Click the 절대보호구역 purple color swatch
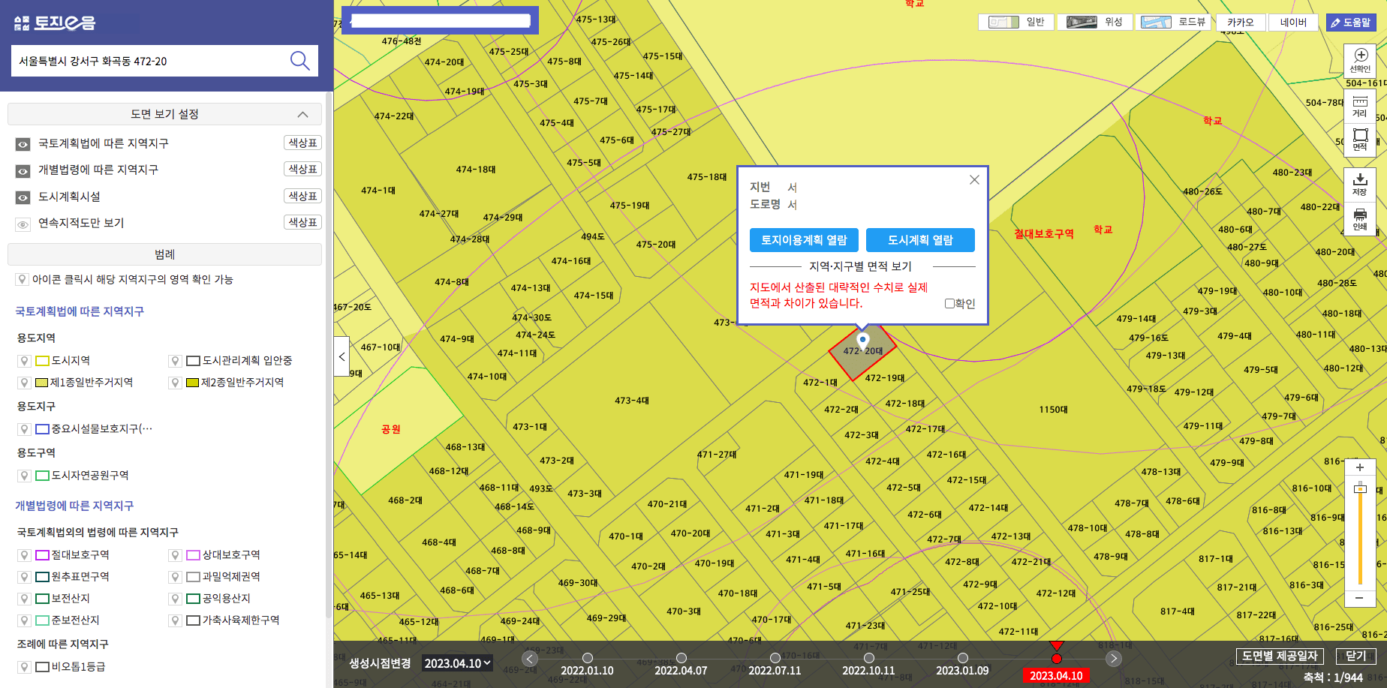1387x688 pixels. point(43,555)
